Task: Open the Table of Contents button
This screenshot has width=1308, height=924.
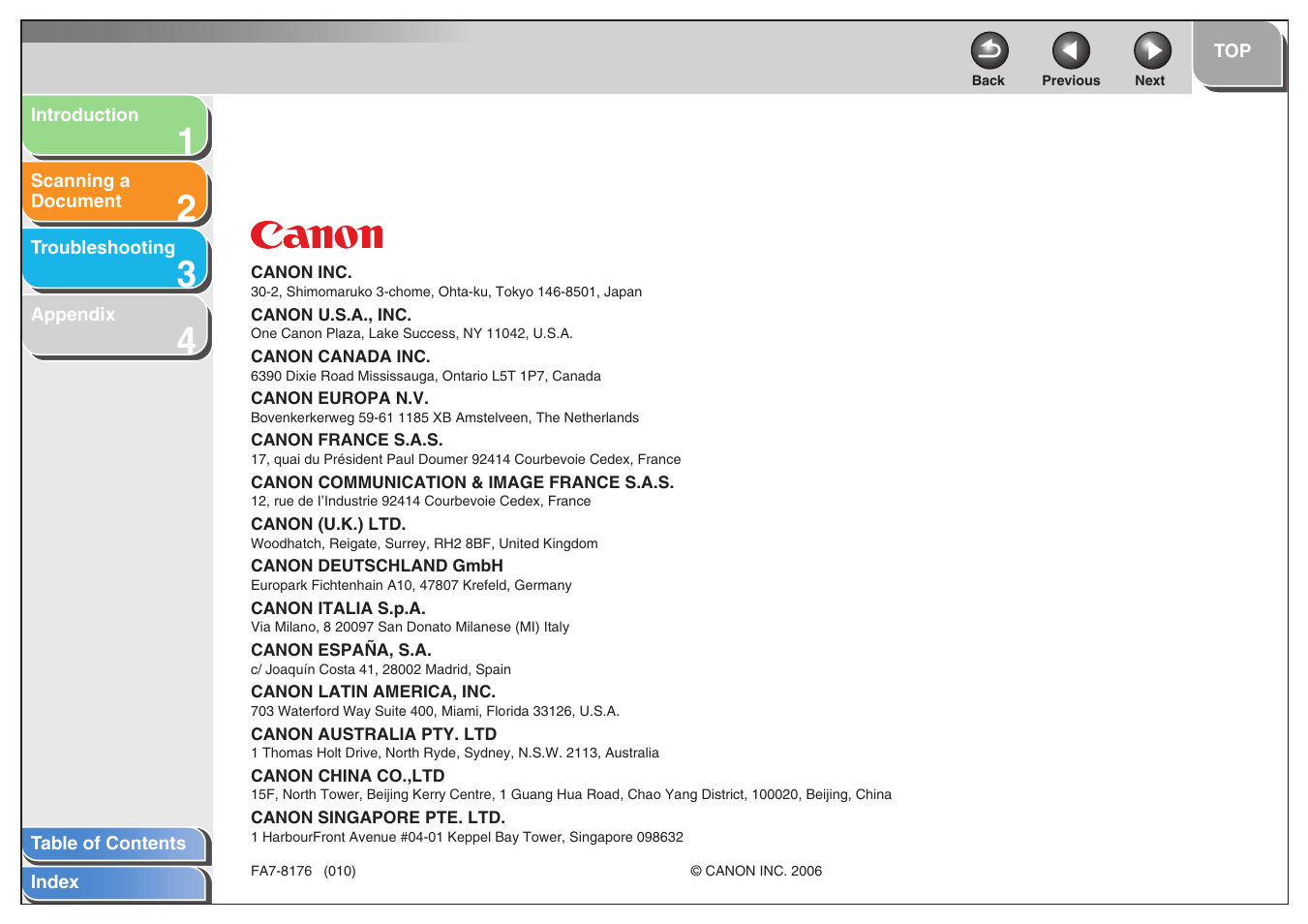Action: [x=115, y=844]
